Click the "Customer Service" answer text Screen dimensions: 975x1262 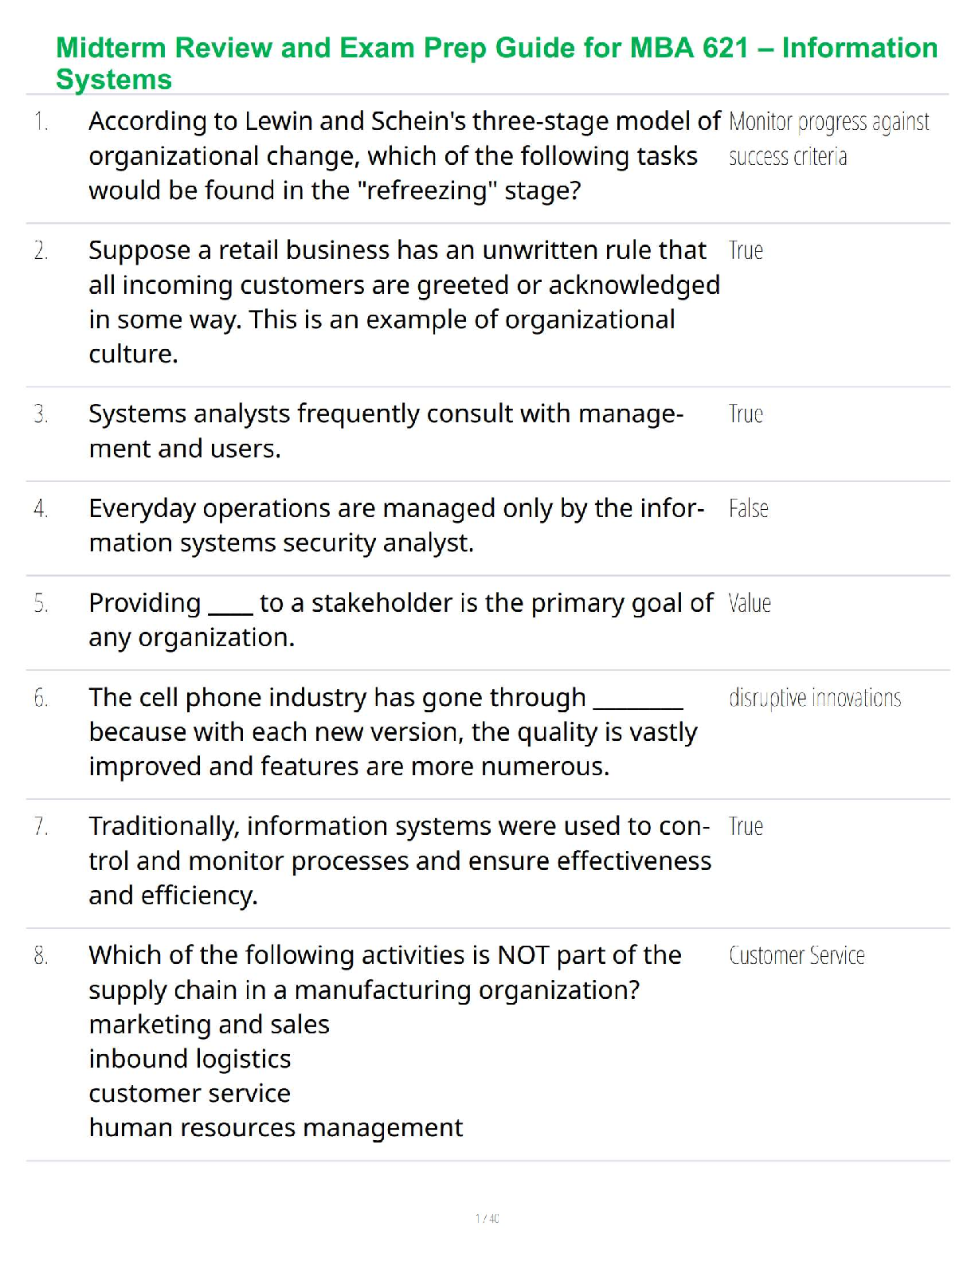point(797,955)
